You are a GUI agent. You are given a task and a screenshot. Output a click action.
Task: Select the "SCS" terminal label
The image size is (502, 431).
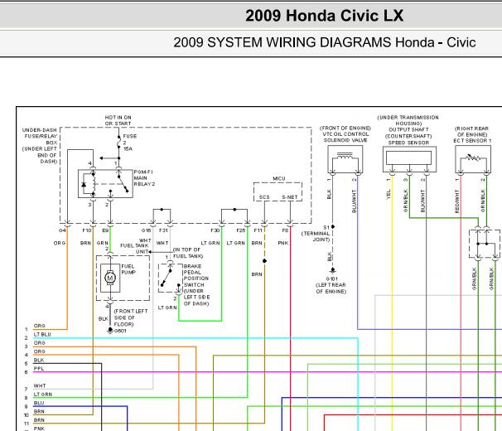(x=264, y=197)
